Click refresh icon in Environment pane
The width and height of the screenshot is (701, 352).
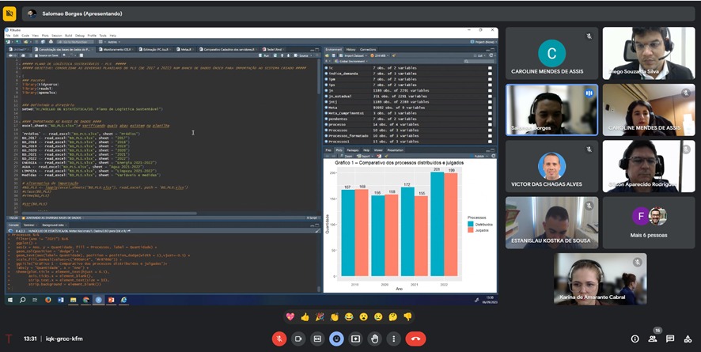click(x=491, y=55)
